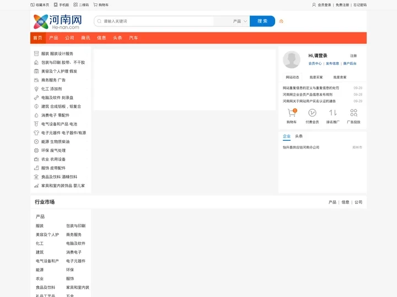This screenshot has height=297, width=397.
Task: Open the 排名推广 ranking promotion icon
Action: coord(332,113)
